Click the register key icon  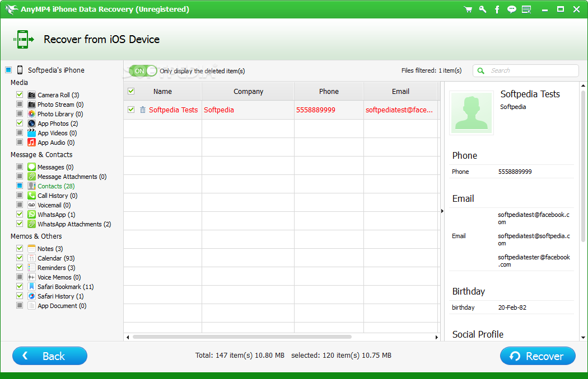483,10
